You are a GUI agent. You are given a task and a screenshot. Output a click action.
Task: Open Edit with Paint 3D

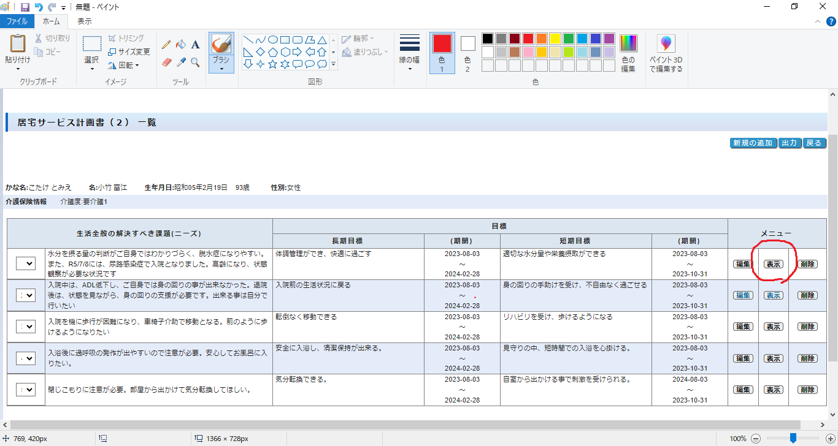pos(666,53)
